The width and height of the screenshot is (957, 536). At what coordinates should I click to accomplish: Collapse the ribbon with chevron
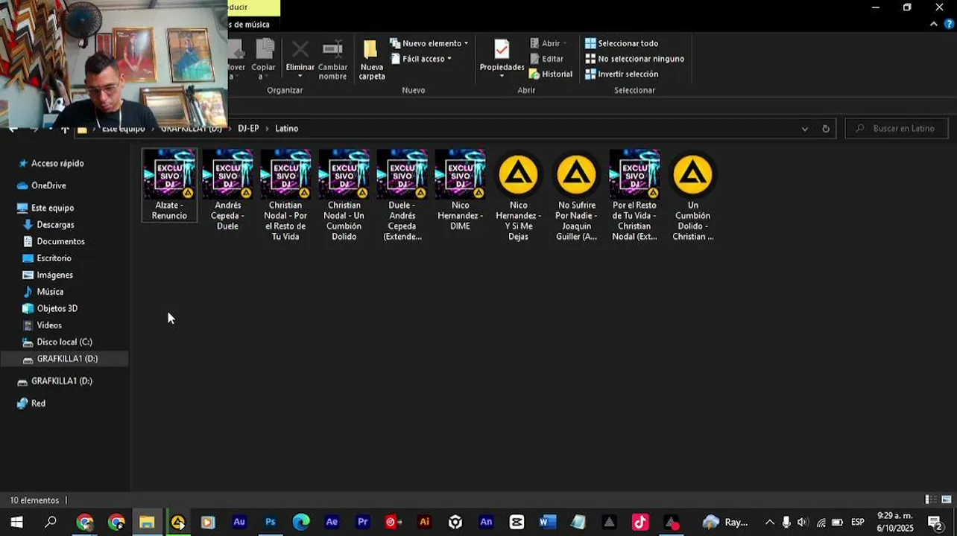[934, 25]
